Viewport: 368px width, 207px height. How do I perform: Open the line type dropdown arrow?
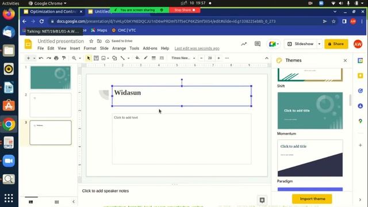click(x=129, y=58)
